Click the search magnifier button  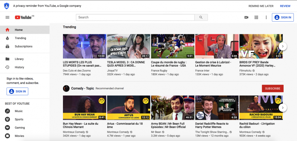coord(201,17)
